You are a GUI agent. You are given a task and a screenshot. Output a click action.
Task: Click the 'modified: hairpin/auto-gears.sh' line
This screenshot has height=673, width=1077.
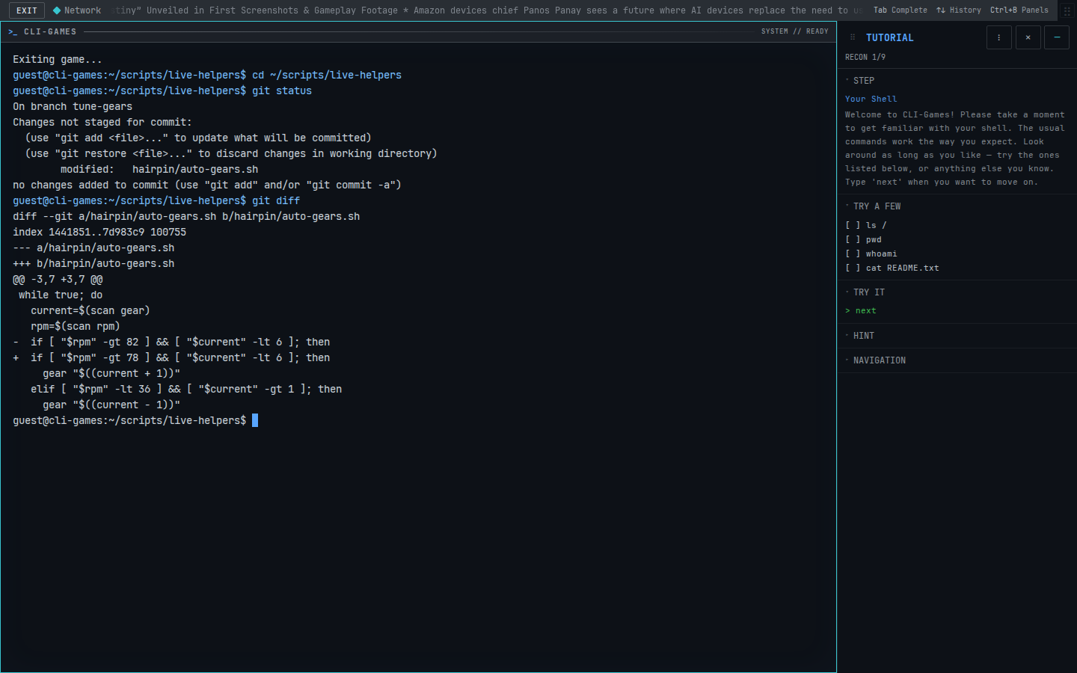pos(159,170)
